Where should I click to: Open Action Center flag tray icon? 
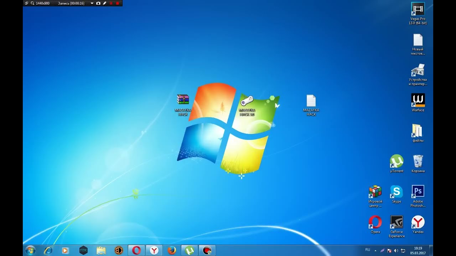[389, 251]
